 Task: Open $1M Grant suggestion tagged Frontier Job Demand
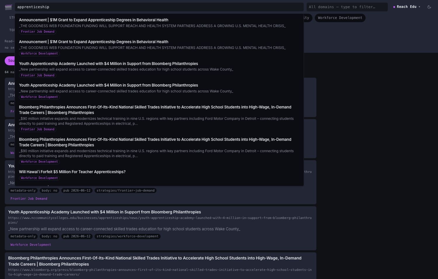(159, 26)
